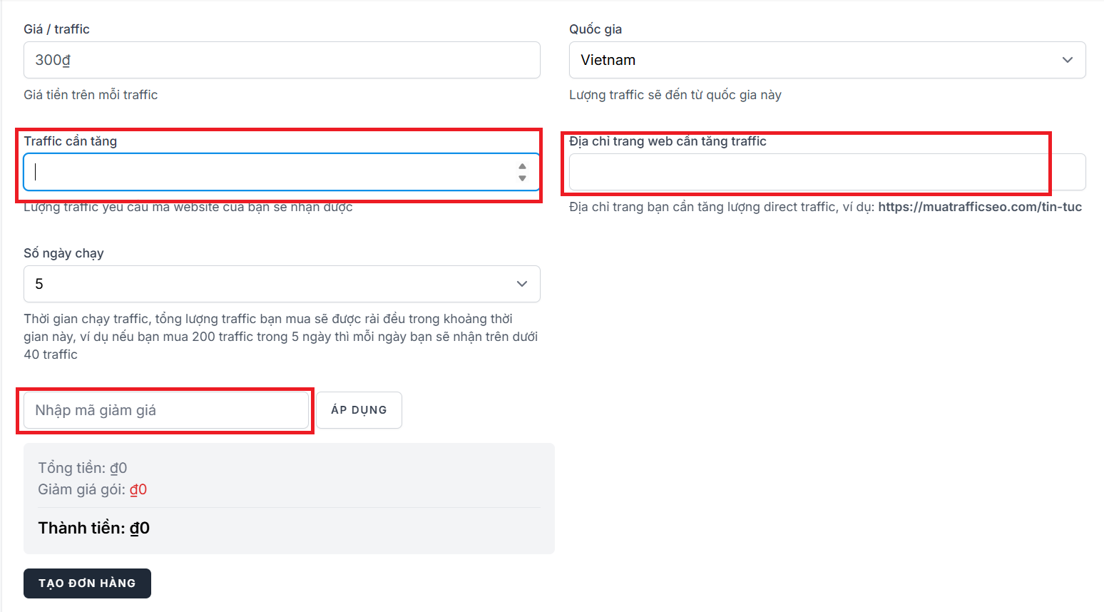1104x612 pixels.
Task: Click the Quốc gia label
Action: (596, 29)
